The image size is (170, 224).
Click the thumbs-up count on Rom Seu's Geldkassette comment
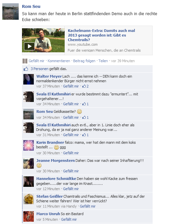(85, 117)
